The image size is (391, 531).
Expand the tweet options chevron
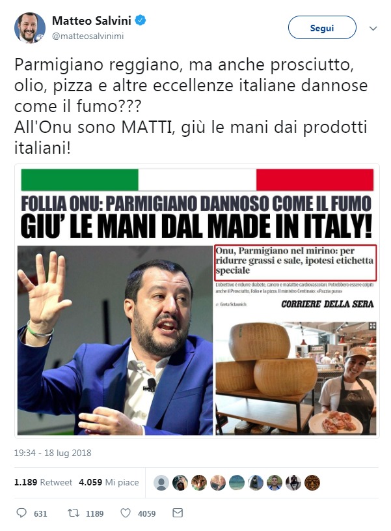click(x=373, y=28)
